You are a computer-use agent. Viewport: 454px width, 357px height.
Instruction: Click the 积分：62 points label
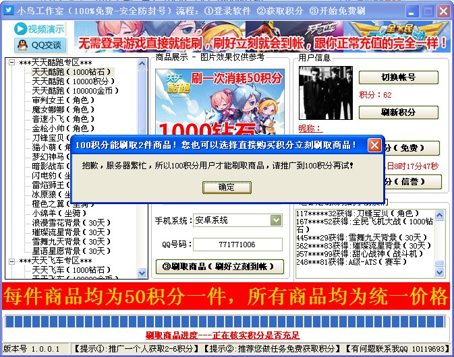pyautogui.click(x=375, y=95)
